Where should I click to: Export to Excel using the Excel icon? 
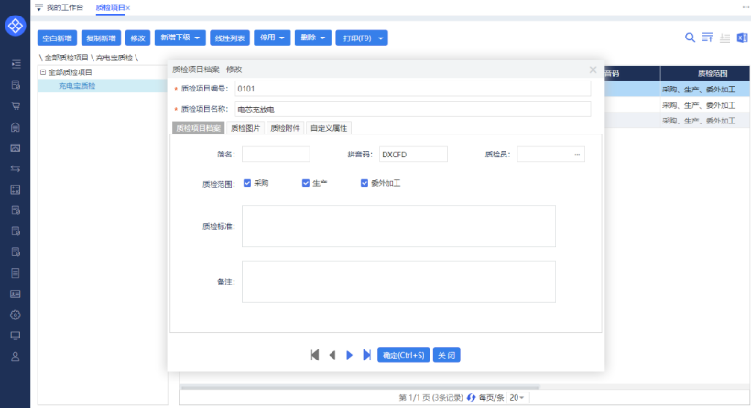(742, 38)
